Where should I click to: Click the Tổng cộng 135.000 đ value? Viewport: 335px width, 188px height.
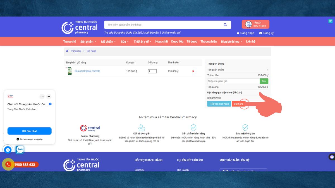click(x=263, y=87)
